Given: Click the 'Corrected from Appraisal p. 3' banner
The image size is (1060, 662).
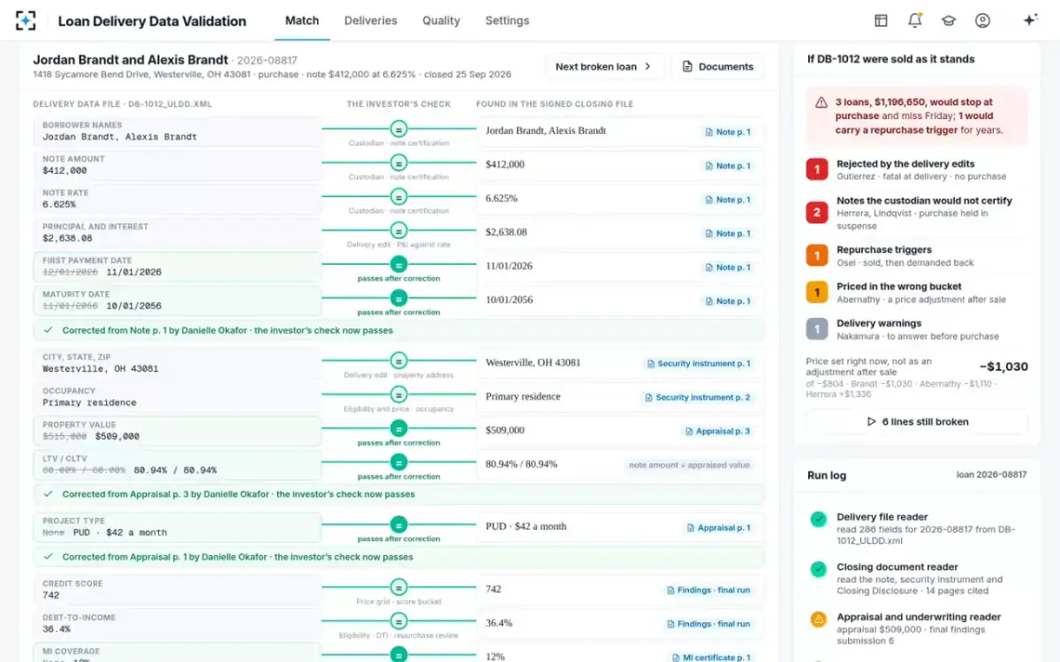Looking at the screenshot, I should coord(399,494).
